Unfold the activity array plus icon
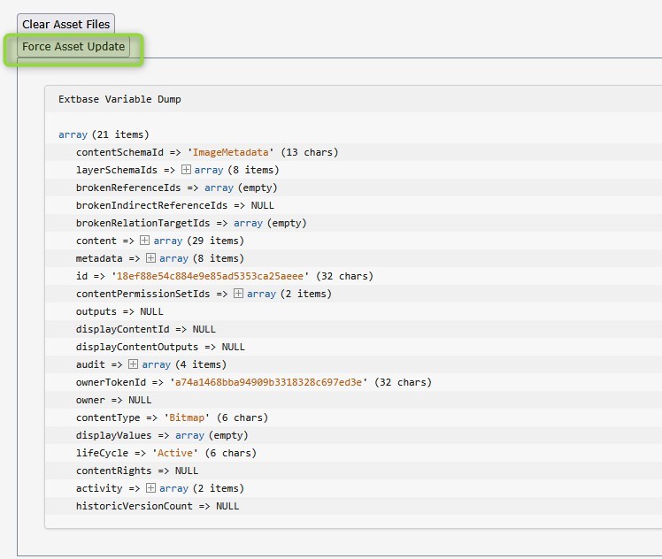Image resolution: width=662 pixels, height=559 pixels. 150,488
